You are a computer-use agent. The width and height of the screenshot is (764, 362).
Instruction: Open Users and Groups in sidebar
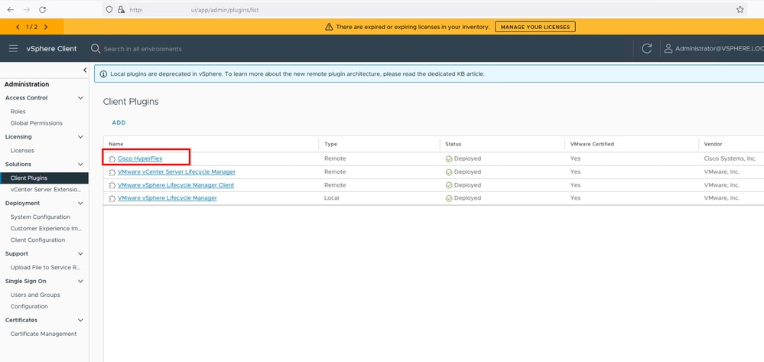(x=35, y=295)
